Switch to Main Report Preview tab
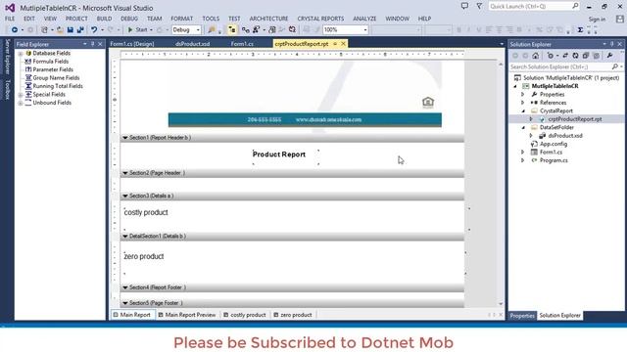This screenshot has width=627, height=352. [x=187, y=315]
